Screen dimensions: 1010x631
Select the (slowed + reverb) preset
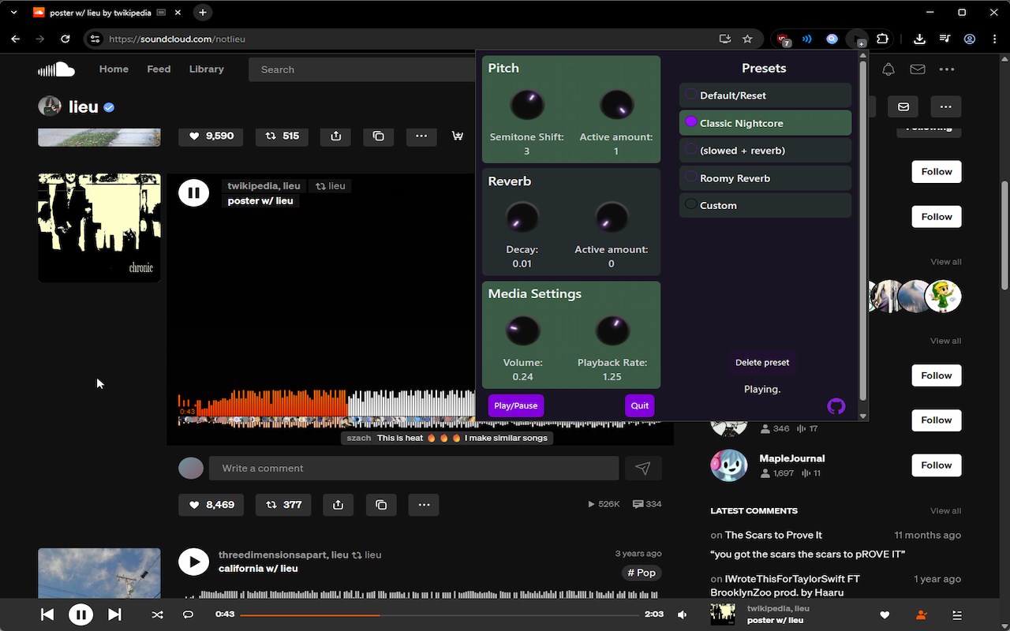tap(765, 151)
